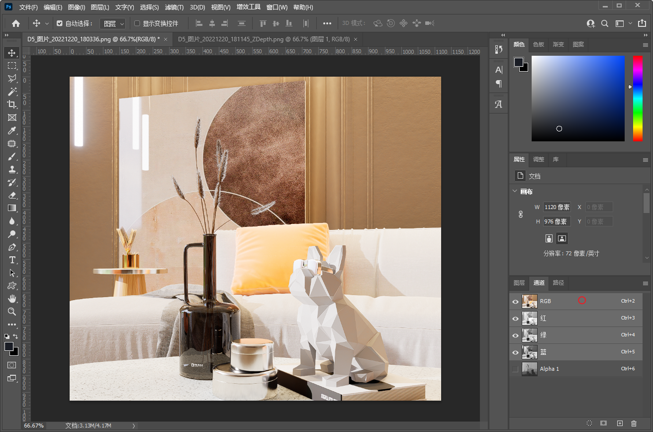Open the Channels panel flyout menu
The height and width of the screenshot is (432, 653).
click(646, 283)
